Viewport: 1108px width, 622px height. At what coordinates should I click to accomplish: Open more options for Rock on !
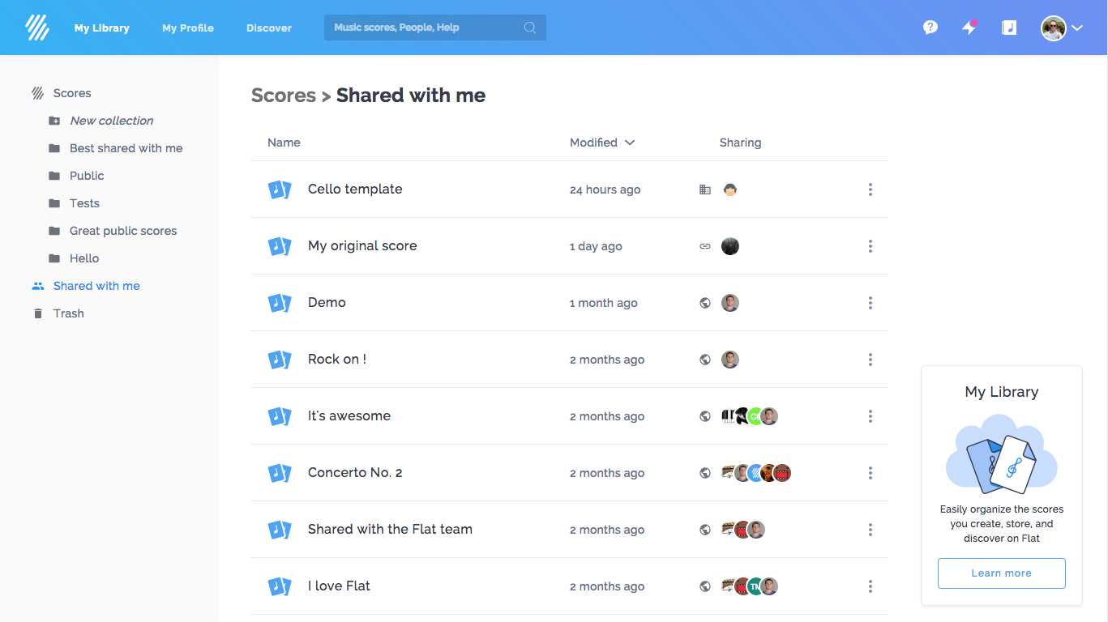click(871, 360)
